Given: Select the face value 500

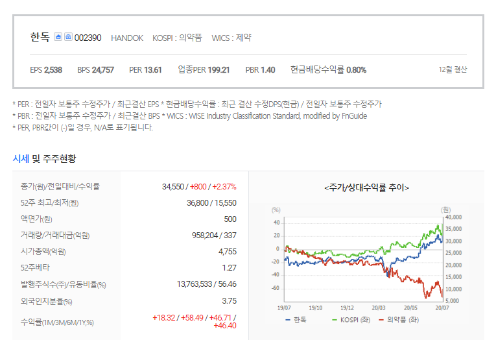Looking at the screenshot, I should pos(230,219).
